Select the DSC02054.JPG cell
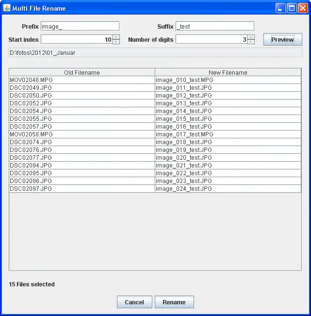Image resolution: width=311 pixels, height=316 pixels. (82, 111)
